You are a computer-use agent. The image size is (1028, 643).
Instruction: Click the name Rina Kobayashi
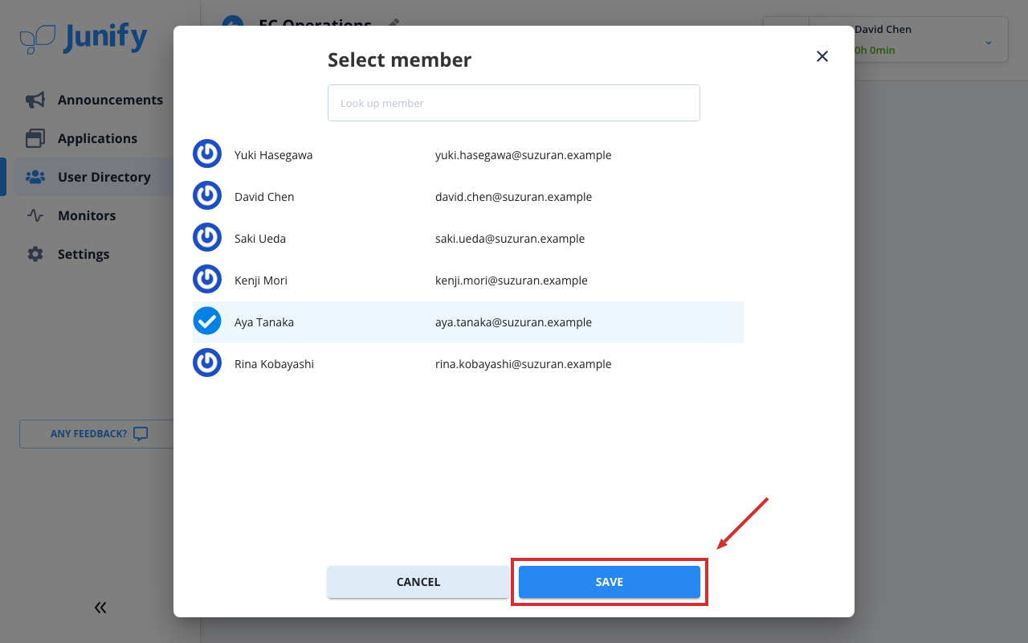click(275, 364)
